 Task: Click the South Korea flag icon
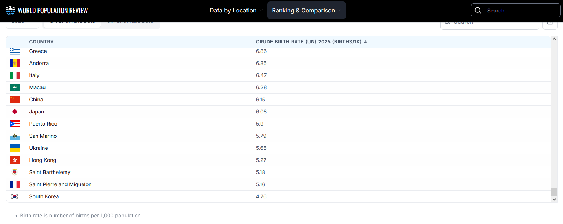pos(15,196)
